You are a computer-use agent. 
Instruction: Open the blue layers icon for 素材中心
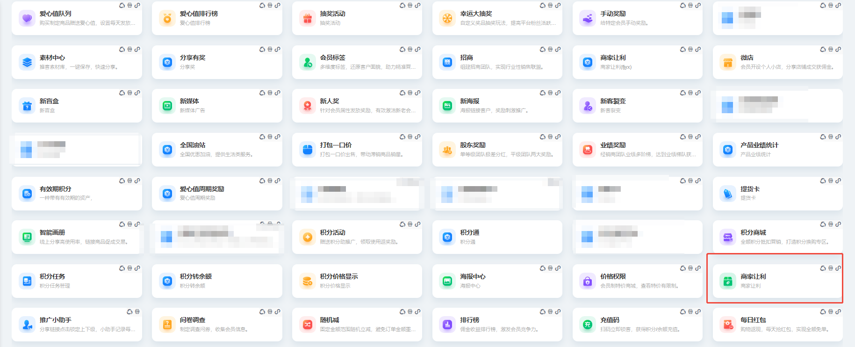[x=27, y=62]
